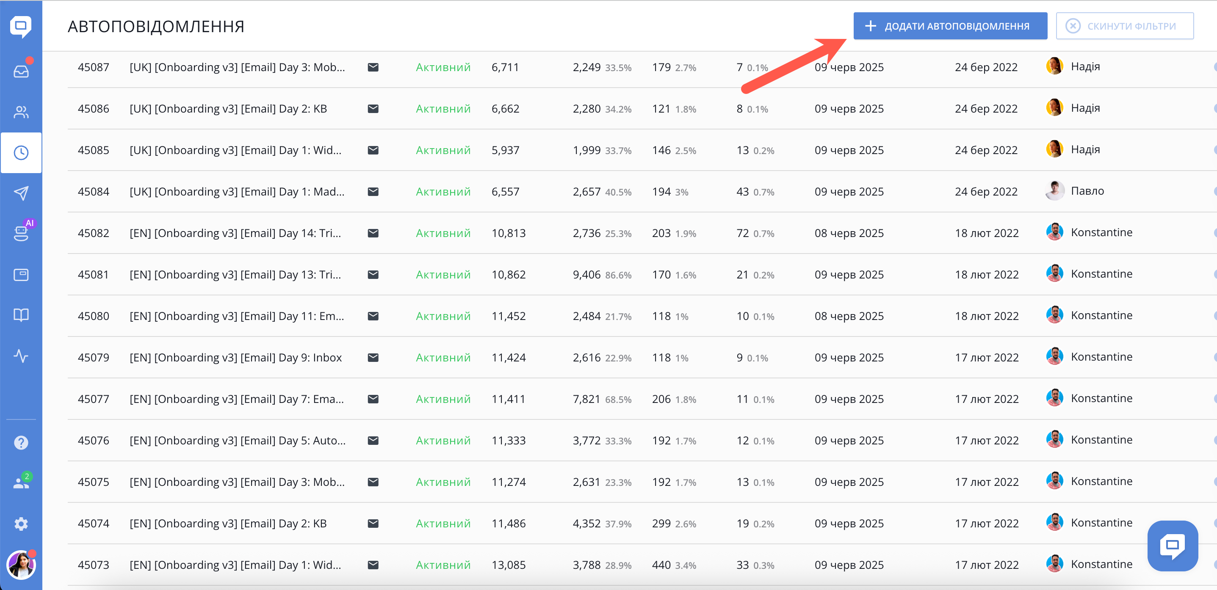The image size is (1217, 590).
Task: Click the email icon in row 45086
Action: tap(373, 109)
